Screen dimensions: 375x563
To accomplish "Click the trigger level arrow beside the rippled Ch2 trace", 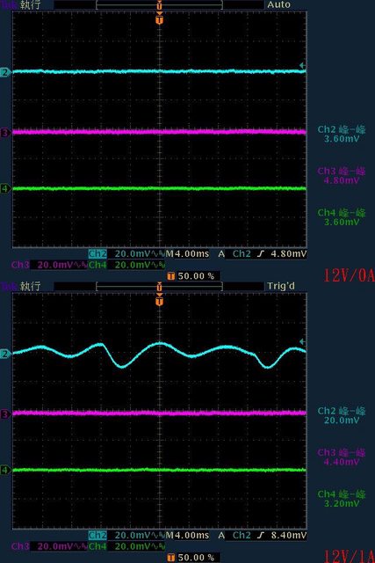I will click(x=303, y=341).
